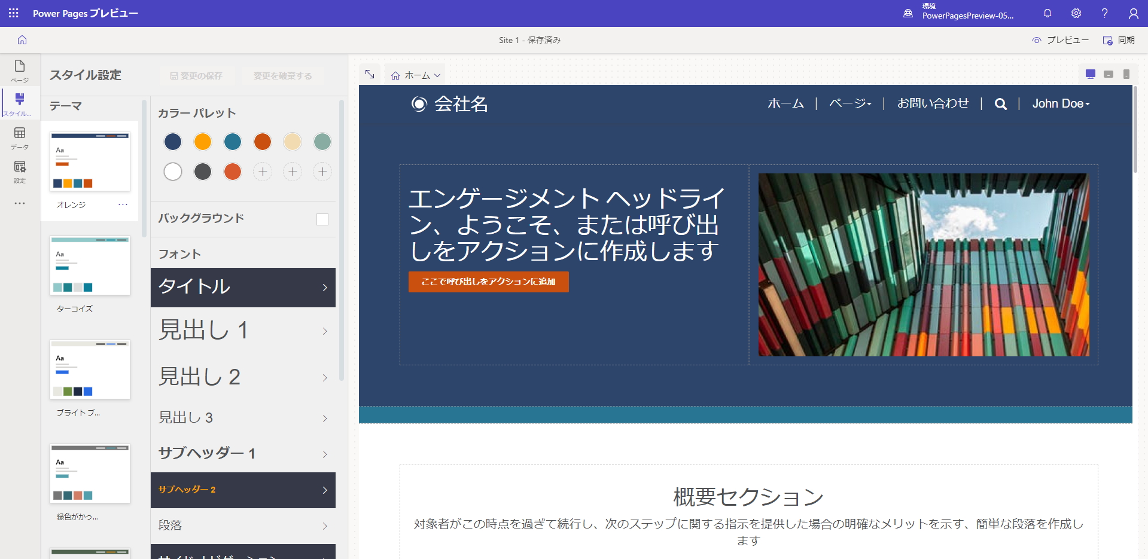1148x559 pixels.
Task: Open the John Doe account dropdown
Action: point(1061,103)
